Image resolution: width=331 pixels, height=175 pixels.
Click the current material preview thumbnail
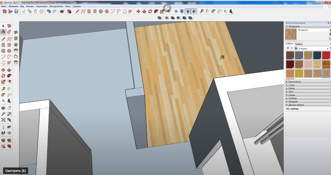click(x=291, y=34)
